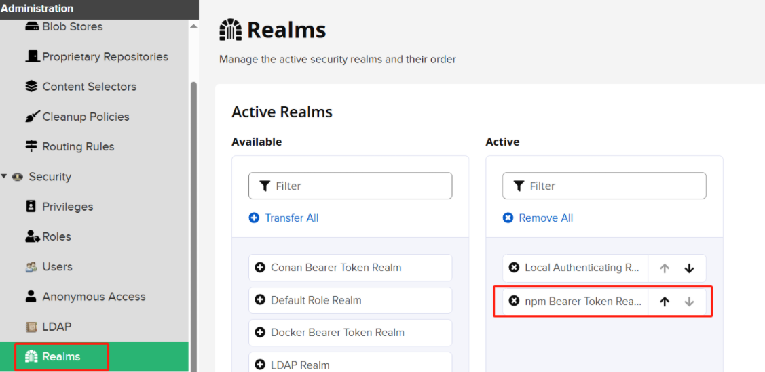765x372 pixels.
Task: Click the Content Selectors layers icon
Action: point(31,87)
